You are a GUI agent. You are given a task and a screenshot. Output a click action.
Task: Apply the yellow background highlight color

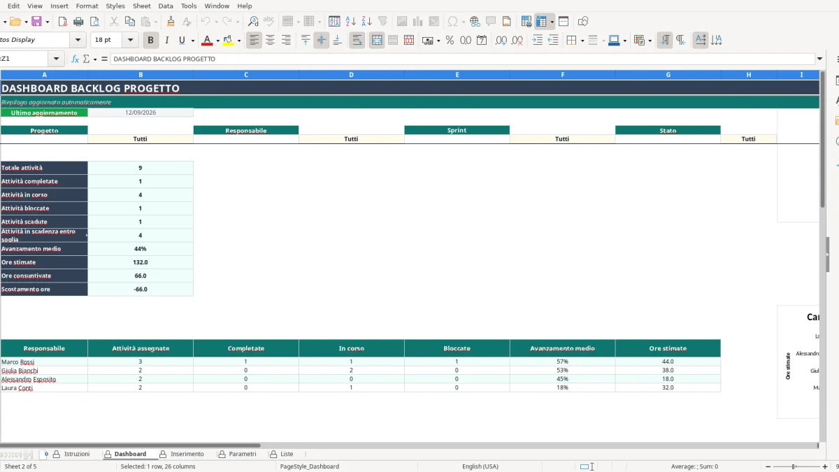(x=228, y=41)
